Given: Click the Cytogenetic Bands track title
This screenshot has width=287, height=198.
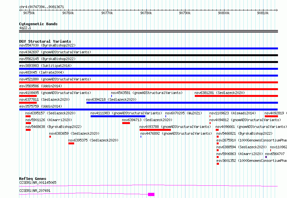Looking at the screenshot, I should (x=38, y=24).
